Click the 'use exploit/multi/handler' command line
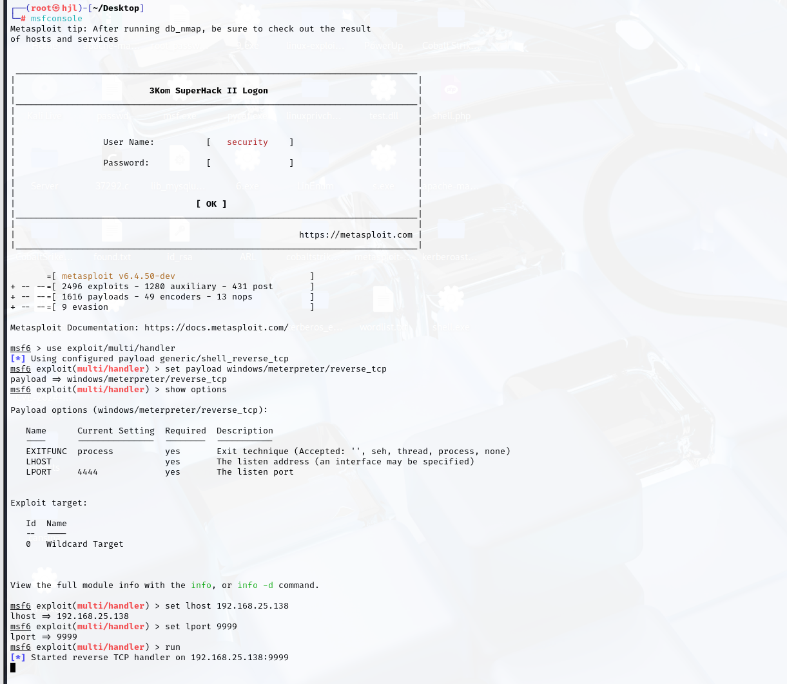Image resolution: width=787 pixels, height=684 pixels. [x=111, y=348]
